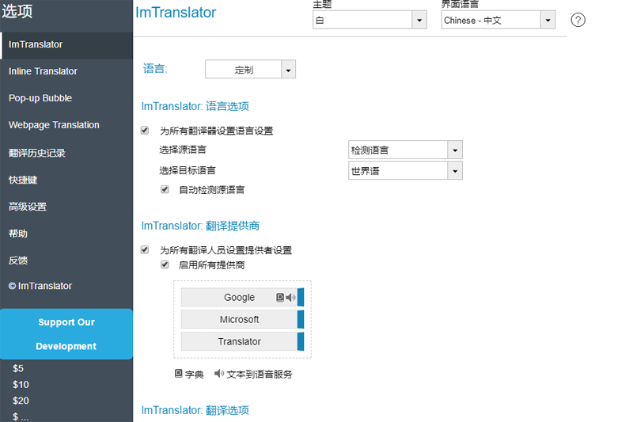This screenshot has width=633, height=422.
Task: Choose the $10 donation option
Action: [x=21, y=385]
